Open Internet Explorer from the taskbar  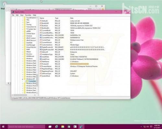tap(56, 127)
